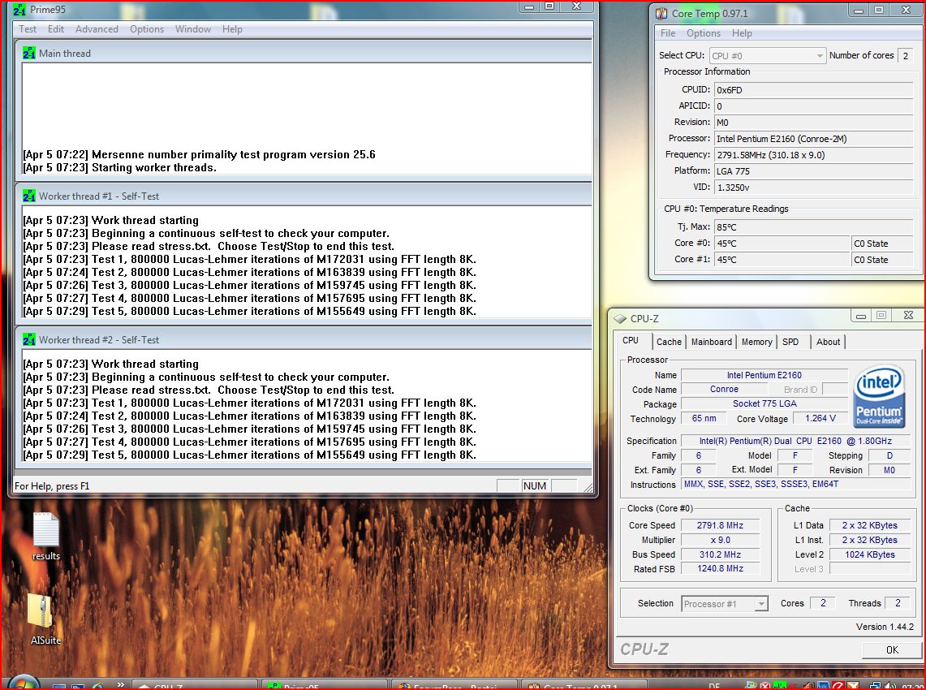Image resolution: width=926 pixels, height=690 pixels.
Task: Open the Advanced menu in Prime95
Action: [x=97, y=29]
